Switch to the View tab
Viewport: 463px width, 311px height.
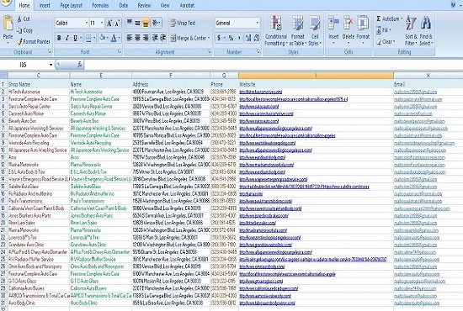click(165, 5)
